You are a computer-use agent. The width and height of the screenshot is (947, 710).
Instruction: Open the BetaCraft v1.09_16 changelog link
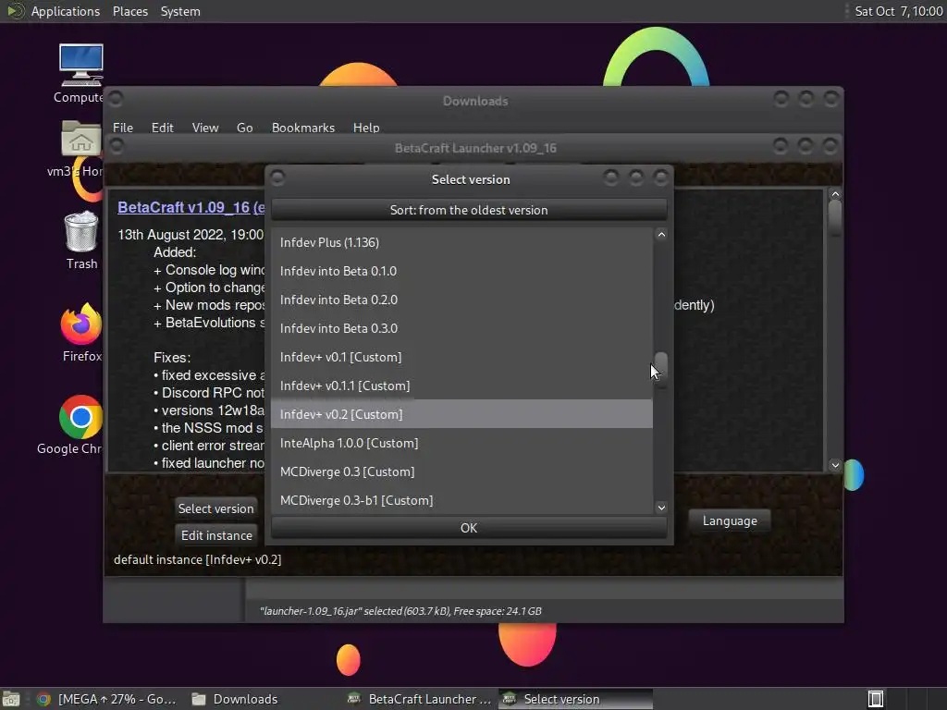[191, 207]
